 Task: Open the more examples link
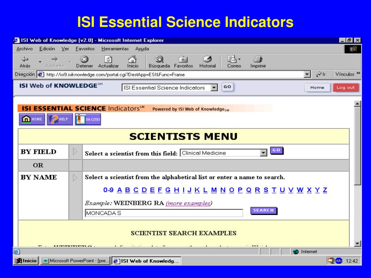189,203
